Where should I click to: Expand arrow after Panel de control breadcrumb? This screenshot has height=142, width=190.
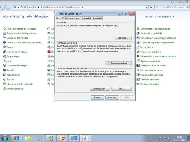pos(39,7)
